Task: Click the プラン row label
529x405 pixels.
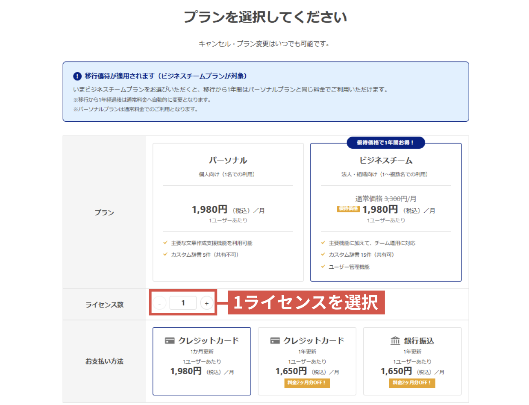Action: 104,212
